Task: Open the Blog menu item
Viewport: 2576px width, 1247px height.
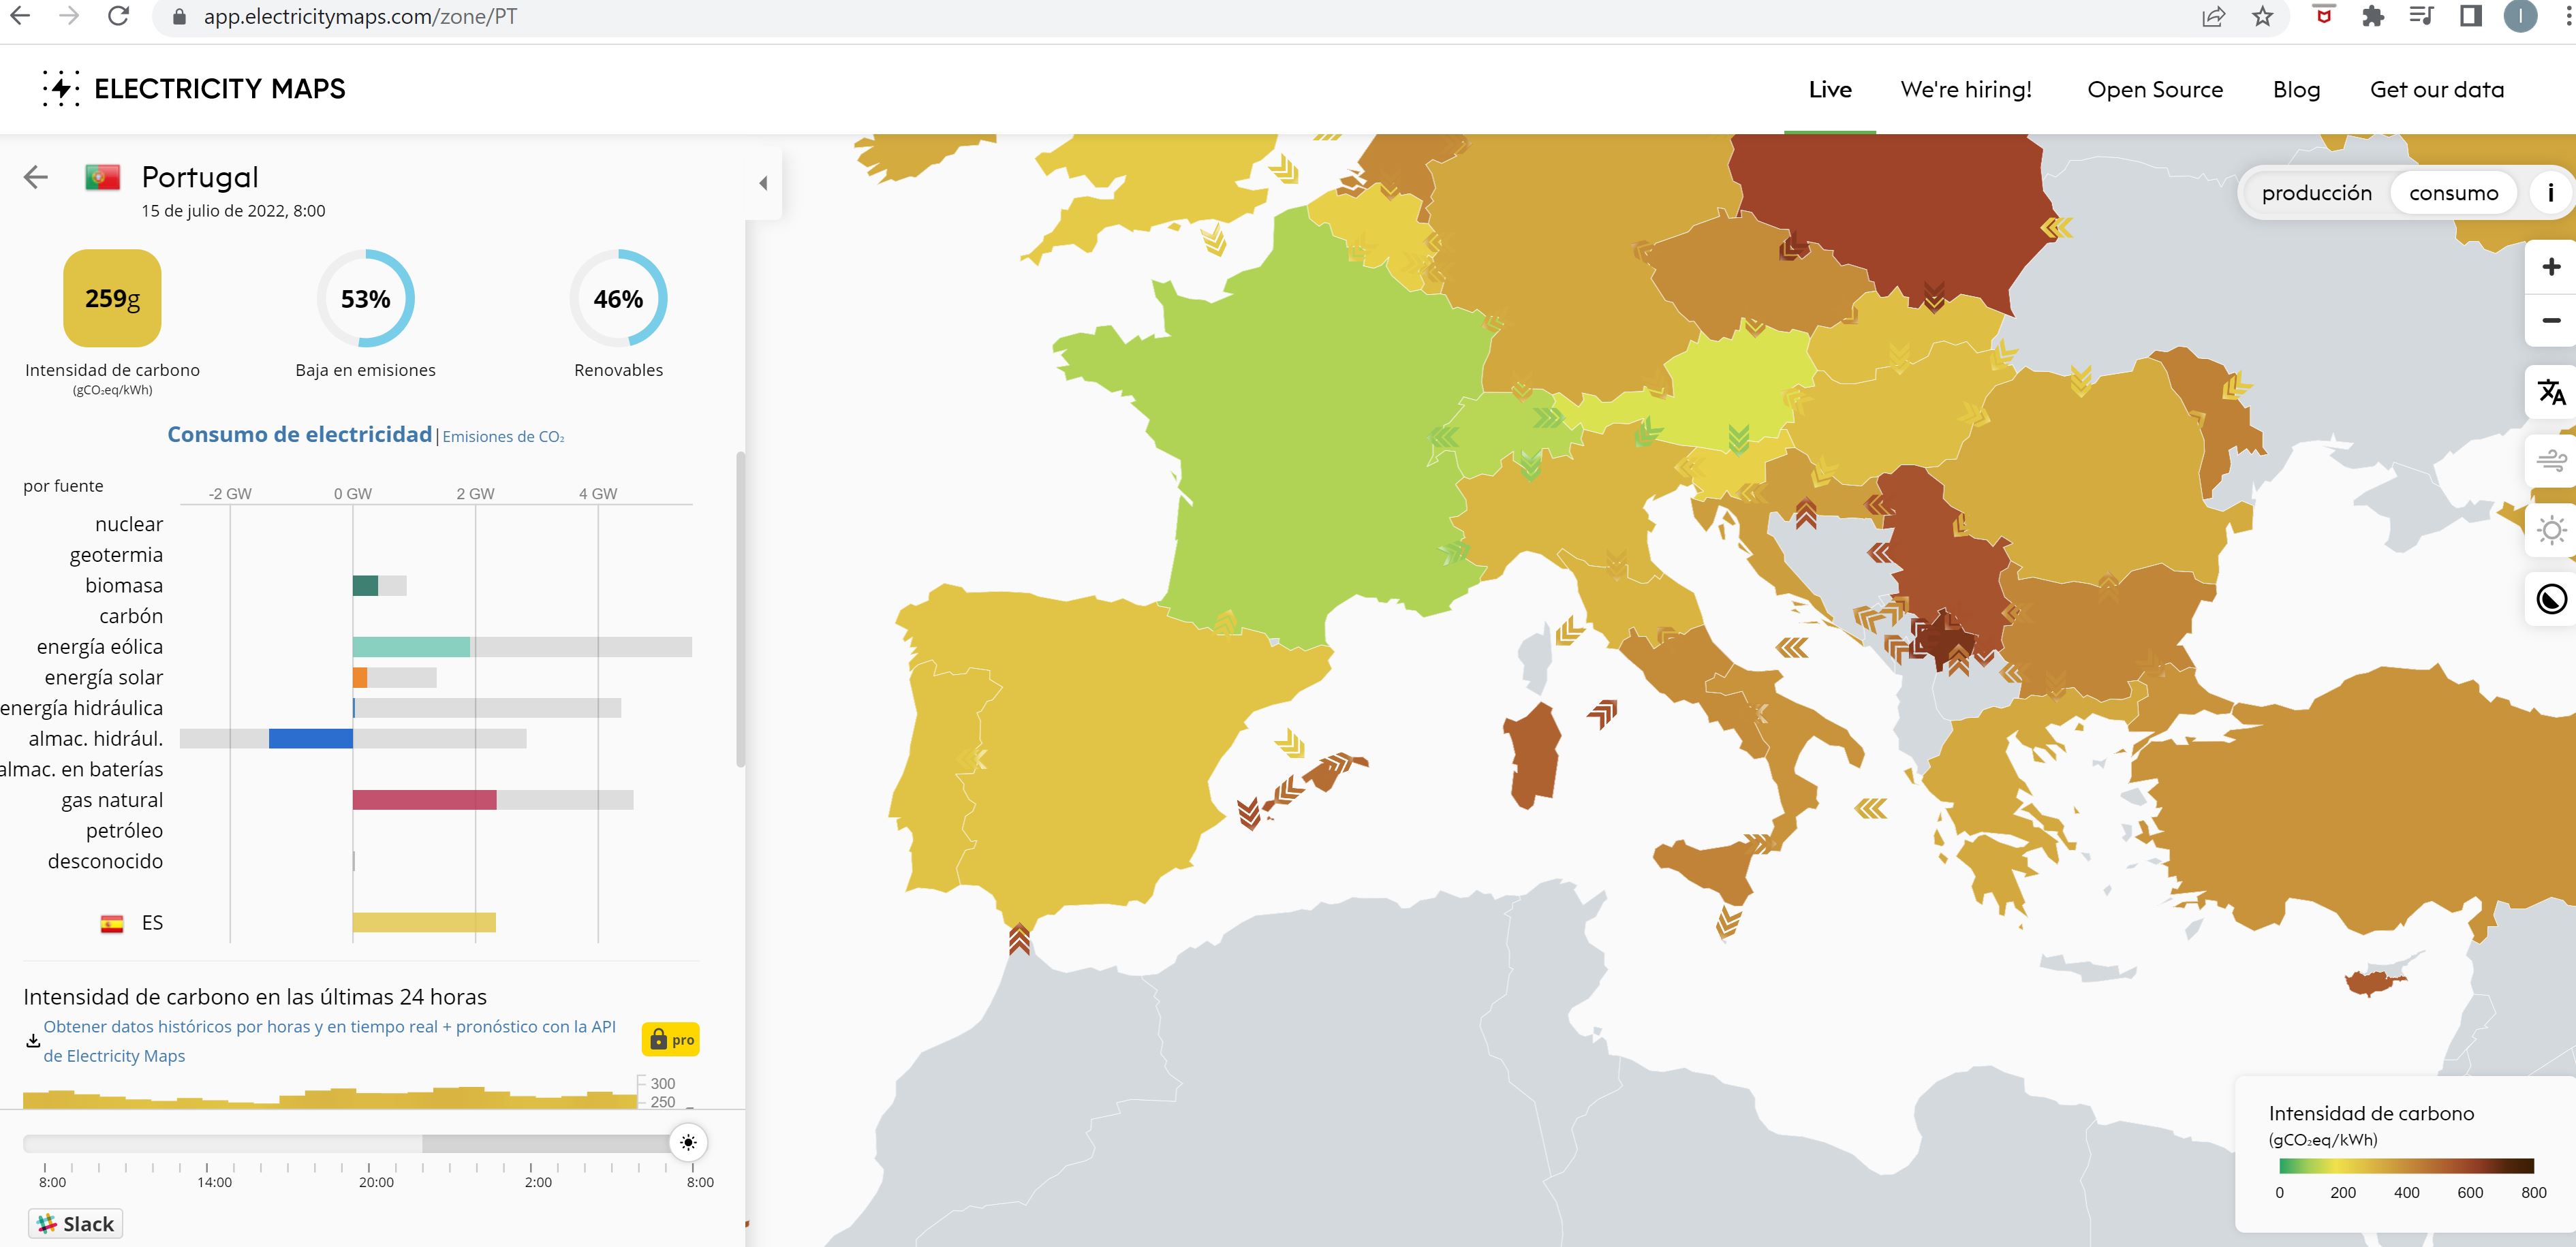Action: [x=2296, y=90]
